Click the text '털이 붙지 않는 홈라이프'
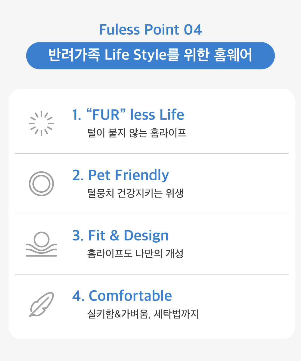The height and width of the screenshot is (361, 301). [137, 133]
